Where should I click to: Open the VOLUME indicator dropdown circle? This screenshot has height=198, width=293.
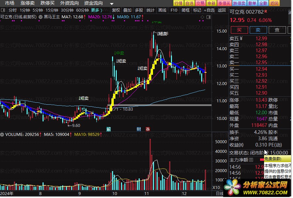pos(2,135)
